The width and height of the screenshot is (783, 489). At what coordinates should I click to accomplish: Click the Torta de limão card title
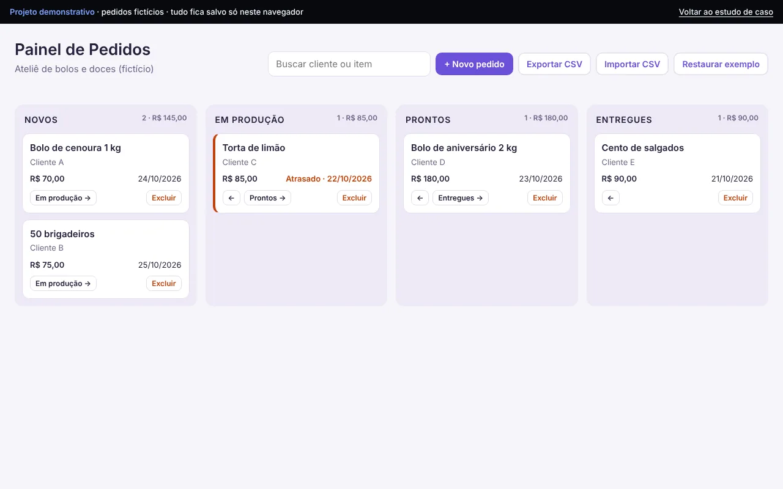(x=254, y=148)
